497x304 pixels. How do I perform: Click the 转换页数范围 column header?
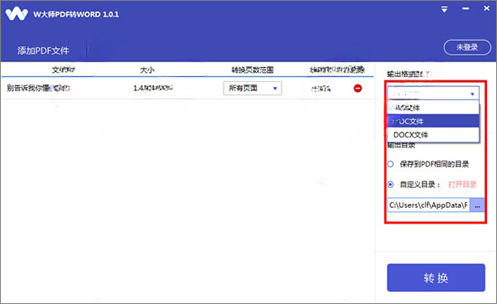[253, 70]
